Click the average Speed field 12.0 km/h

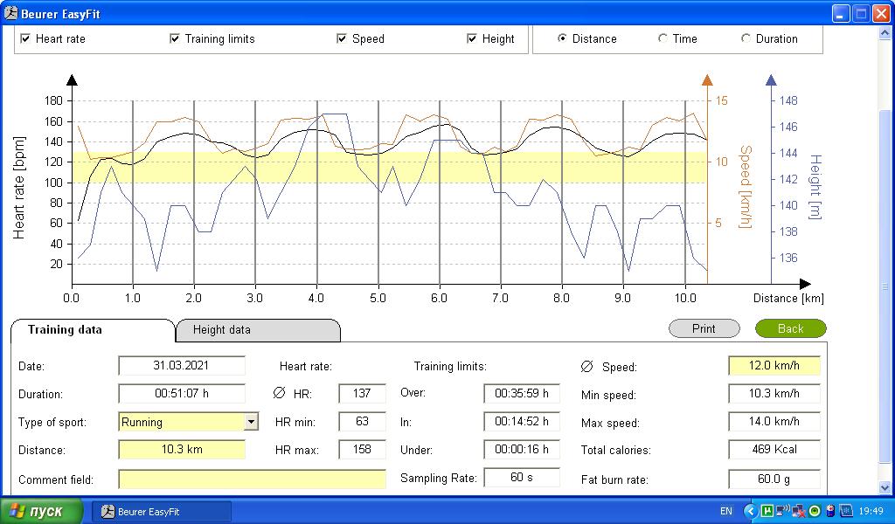pos(774,365)
